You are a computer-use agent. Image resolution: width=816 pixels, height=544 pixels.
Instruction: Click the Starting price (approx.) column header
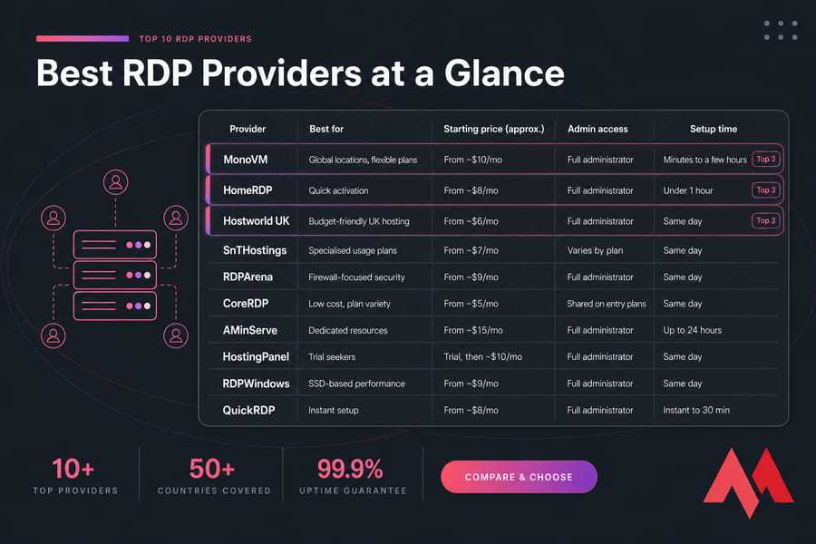(494, 129)
